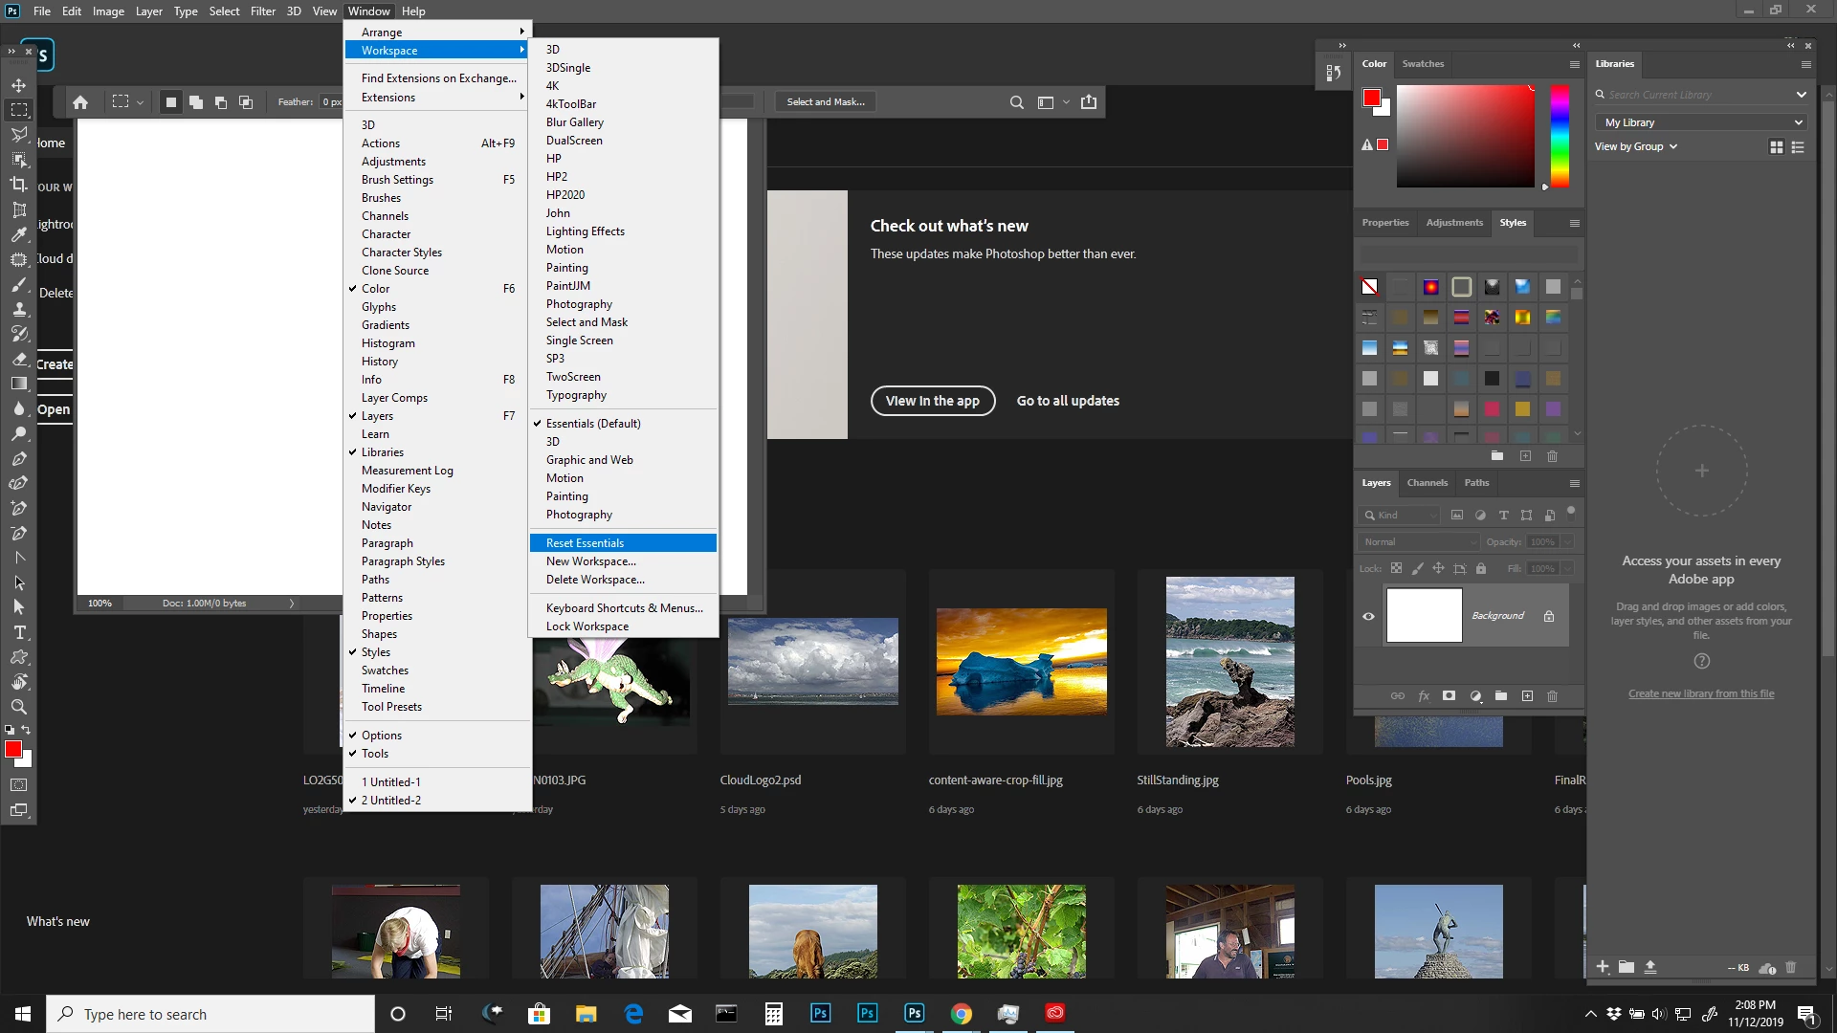Select the Crop tool
Viewport: 1837px width, 1033px height.
click(x=19, y=184)
